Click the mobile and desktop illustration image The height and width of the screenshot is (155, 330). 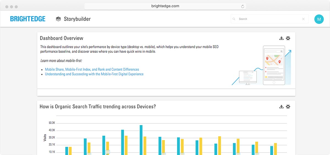(x=261, y=65)
